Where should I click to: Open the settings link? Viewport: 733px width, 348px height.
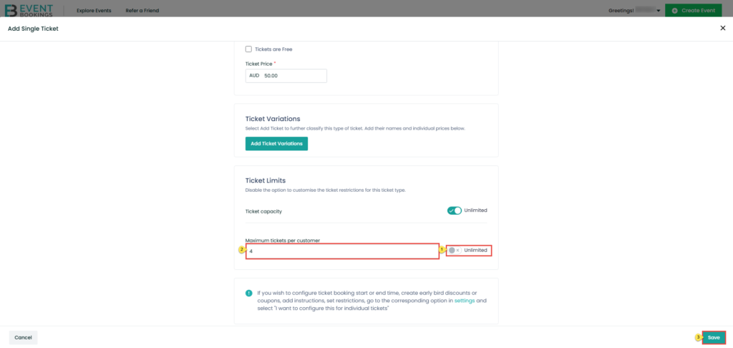coord(464,301)
